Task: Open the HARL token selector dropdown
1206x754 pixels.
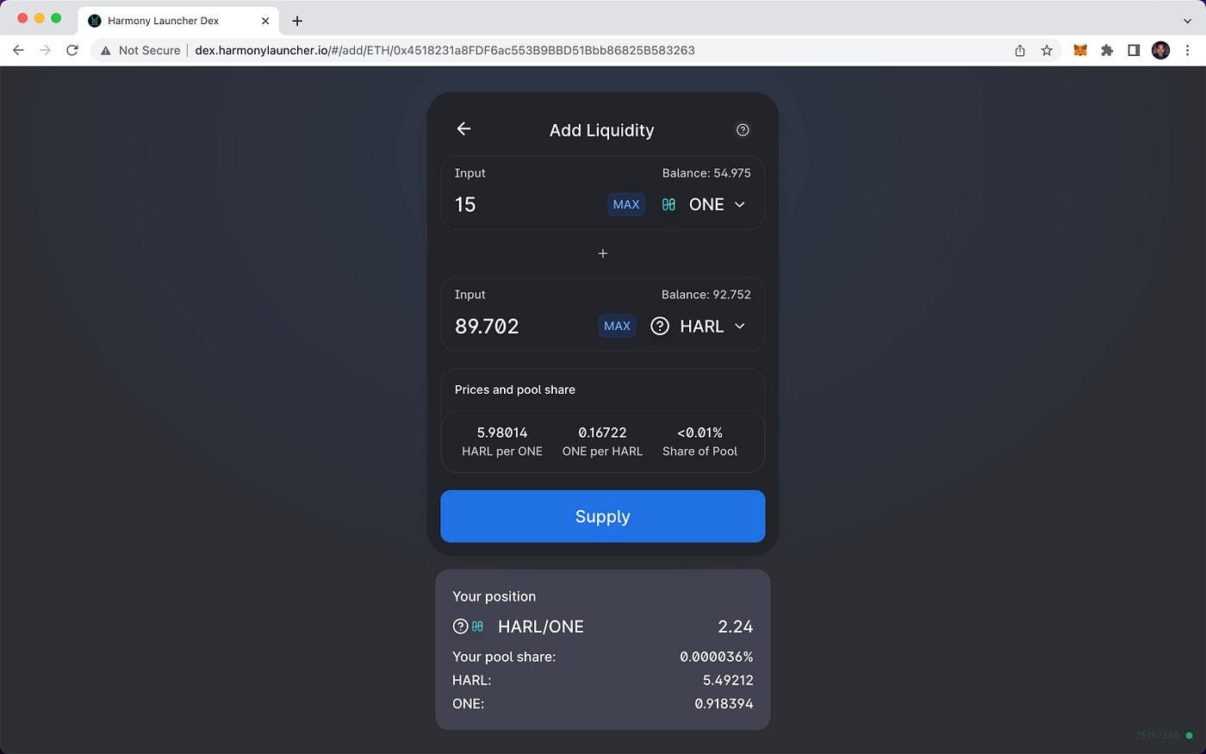Action: (699, 327)
